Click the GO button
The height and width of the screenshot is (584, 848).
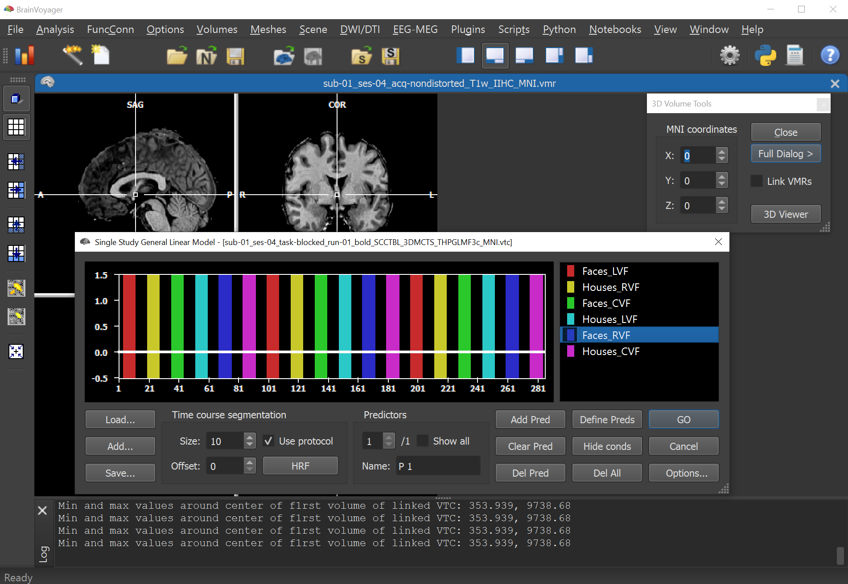coord(683,420)
